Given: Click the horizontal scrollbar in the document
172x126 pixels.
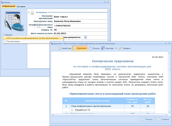Looking at the screenshot, I should (109, 115).
